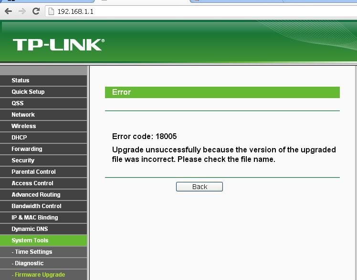Open the Forwarding menu
Viewport: 357px width, 280px height.
tap(27, 149)
